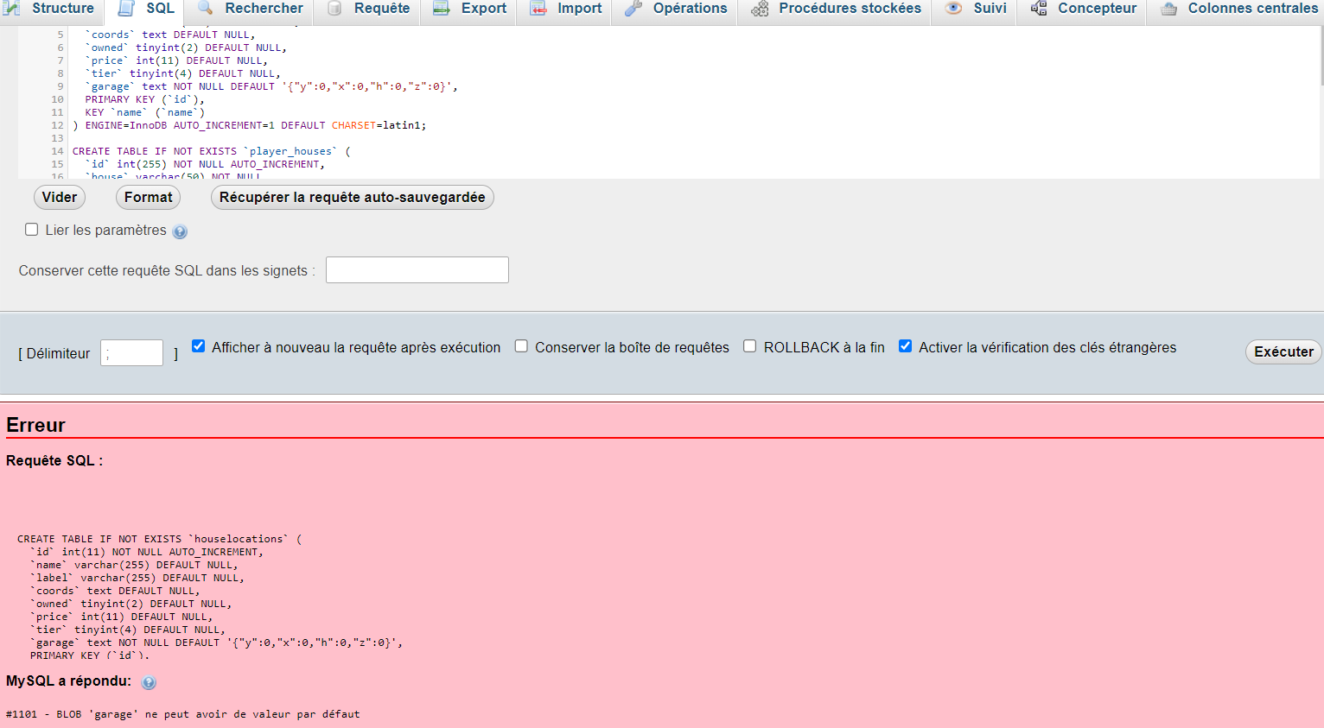The image size is (1324, 728).
Task: Disable Activer la vérification des clés étrangères
Action: [x=905, y=345]
